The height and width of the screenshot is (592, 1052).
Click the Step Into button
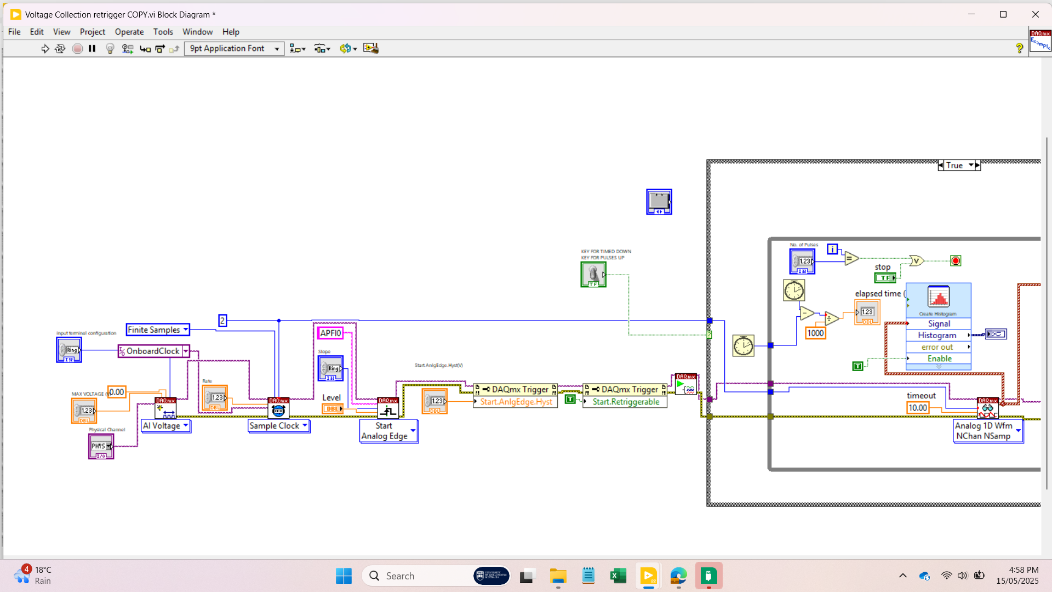tap(145, 49)
